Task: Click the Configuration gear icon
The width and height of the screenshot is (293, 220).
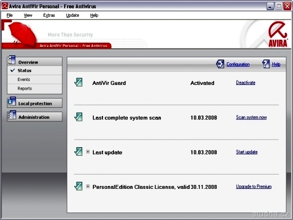Action: click(220, 64)
